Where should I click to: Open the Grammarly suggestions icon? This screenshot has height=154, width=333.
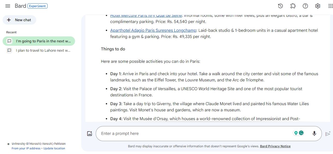coord(295,133)
